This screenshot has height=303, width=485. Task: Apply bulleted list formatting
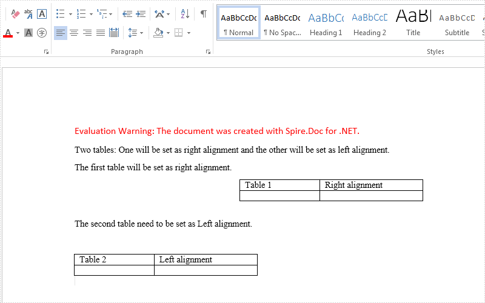click(x=60, y=14)
